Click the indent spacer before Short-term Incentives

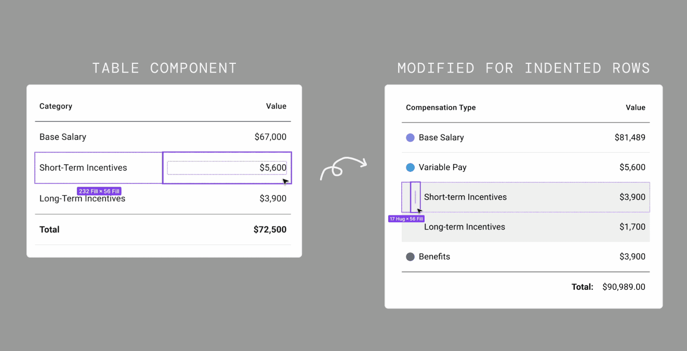point(415,197)
